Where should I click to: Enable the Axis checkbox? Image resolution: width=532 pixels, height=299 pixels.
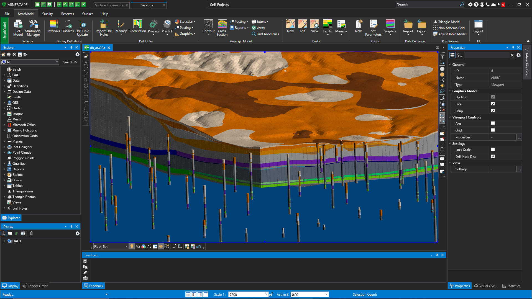(x=493, y=123)
